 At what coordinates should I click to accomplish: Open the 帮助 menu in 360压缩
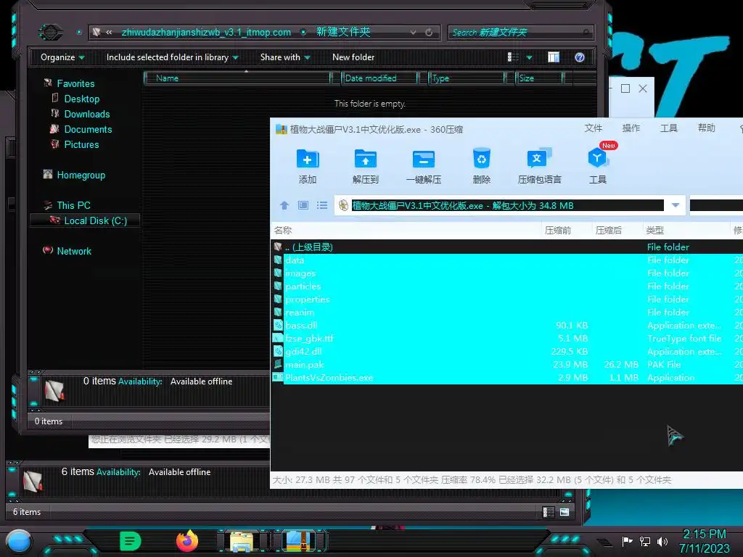707,128
